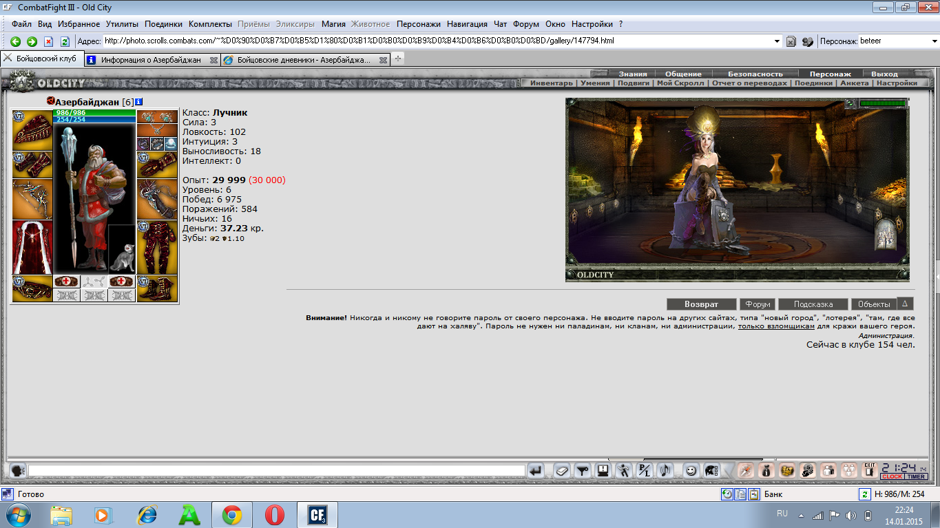Toggle the running man chat icon
Screen dimensions: 940x528
623,471
